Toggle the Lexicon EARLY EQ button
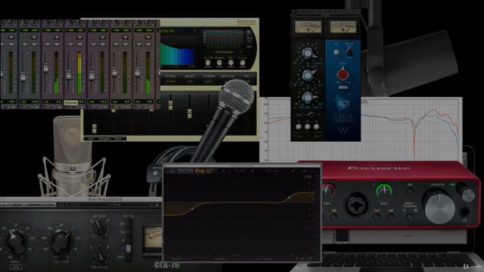This screenshot has height=272, width=484. [x=249, y=32]
